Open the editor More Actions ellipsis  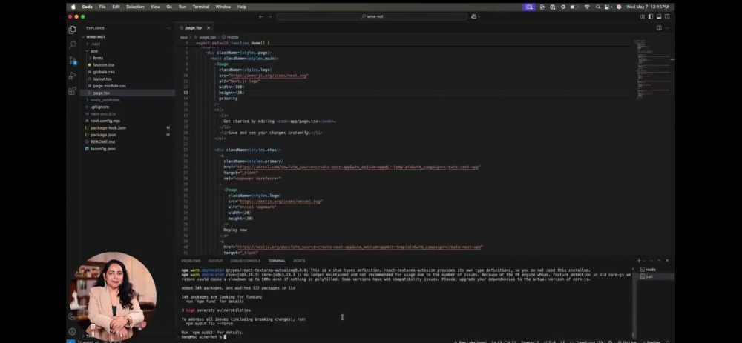click(667, 28)
